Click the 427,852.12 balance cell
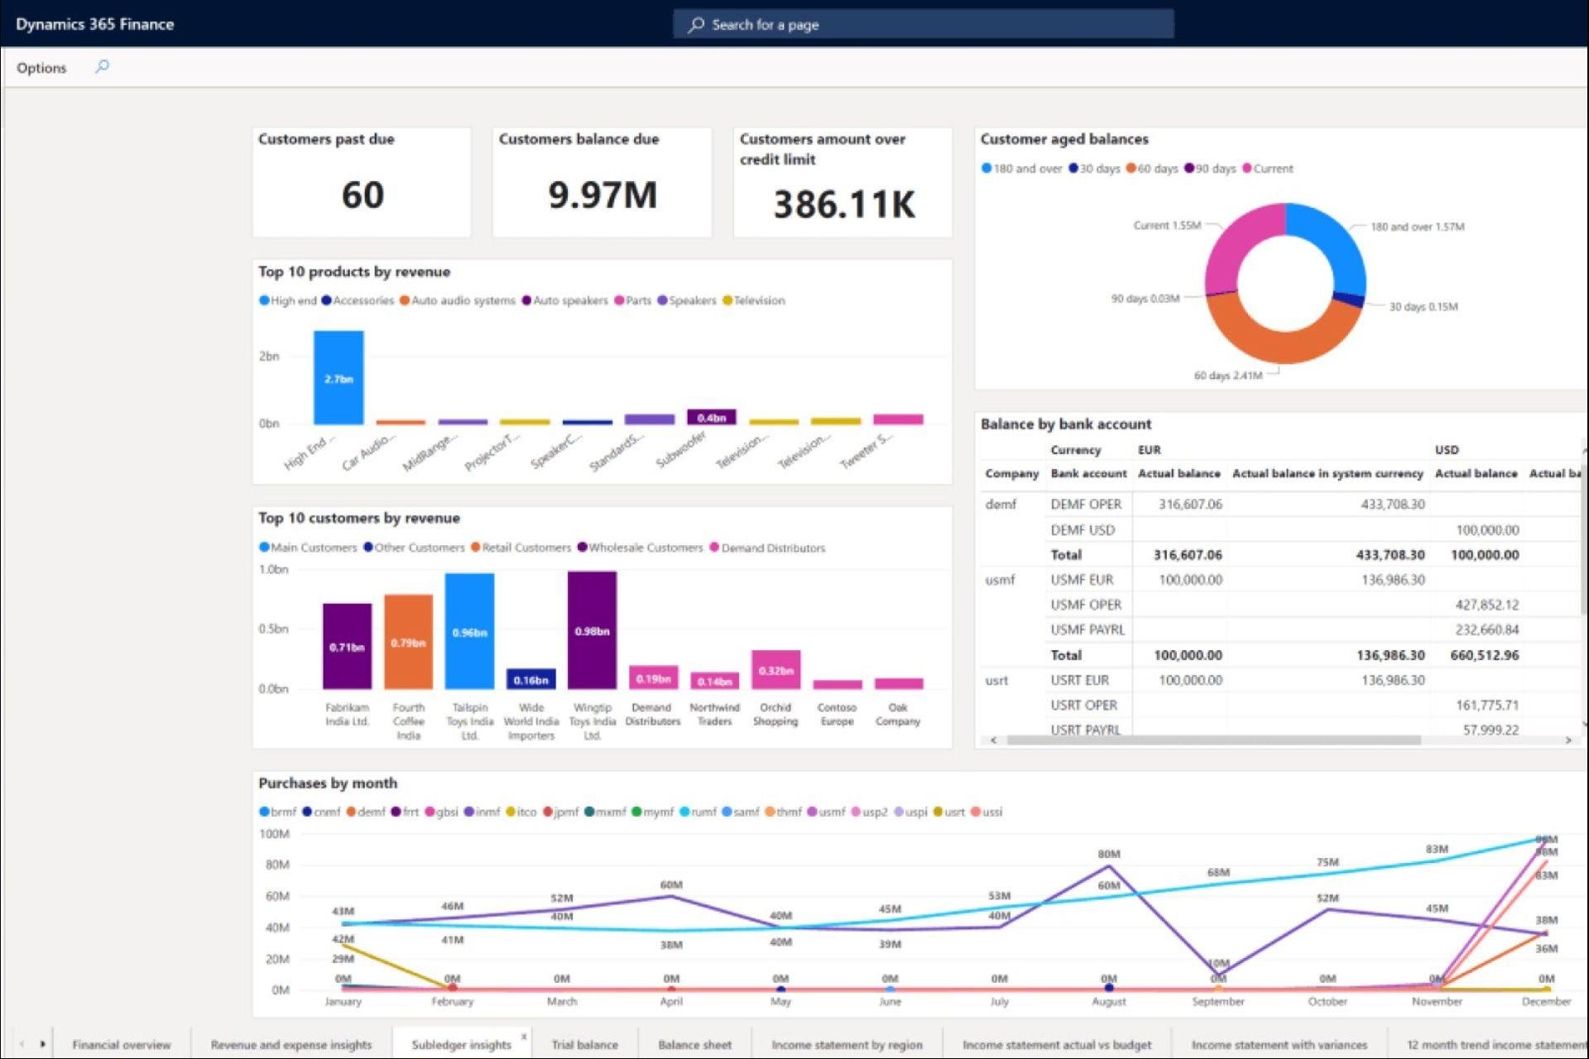Screen dimensions: 1589x1059 pyautogui.click(x=1486, y=605)
